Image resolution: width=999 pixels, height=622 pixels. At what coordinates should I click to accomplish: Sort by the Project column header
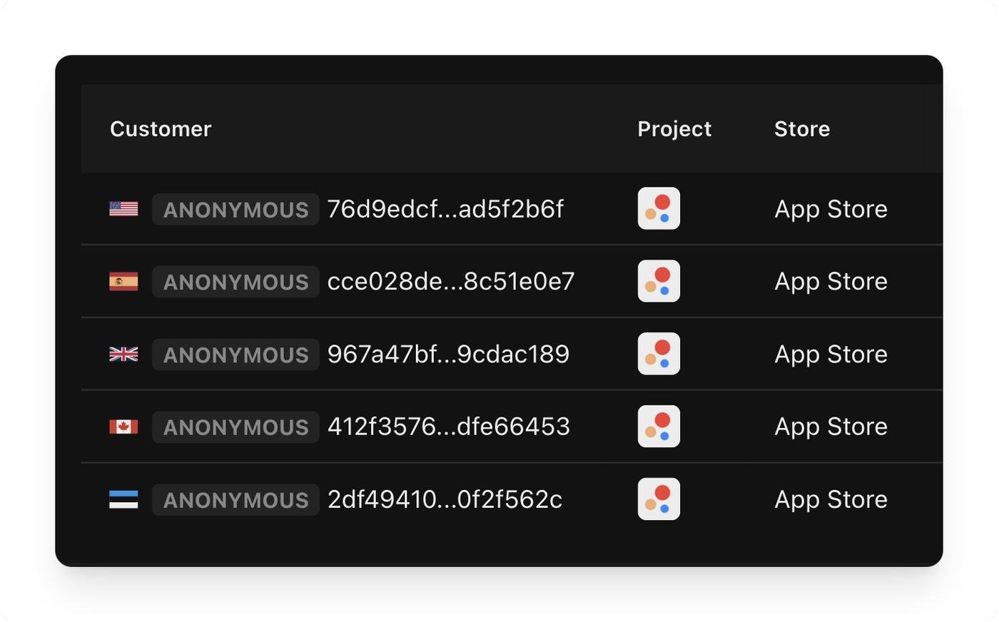click(x=674, y=129)
